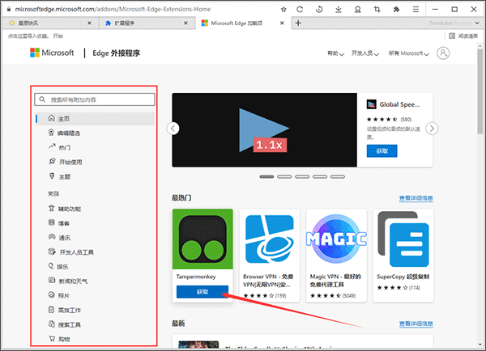Go to next carousel slide arrow
Image resolution: width=486 pixels, height=351 pixels.
point(432,128)
